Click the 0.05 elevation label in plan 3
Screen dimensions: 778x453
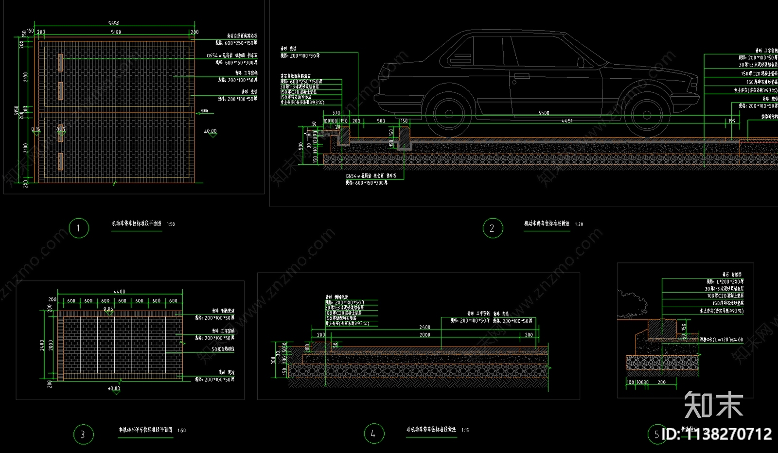108,309
